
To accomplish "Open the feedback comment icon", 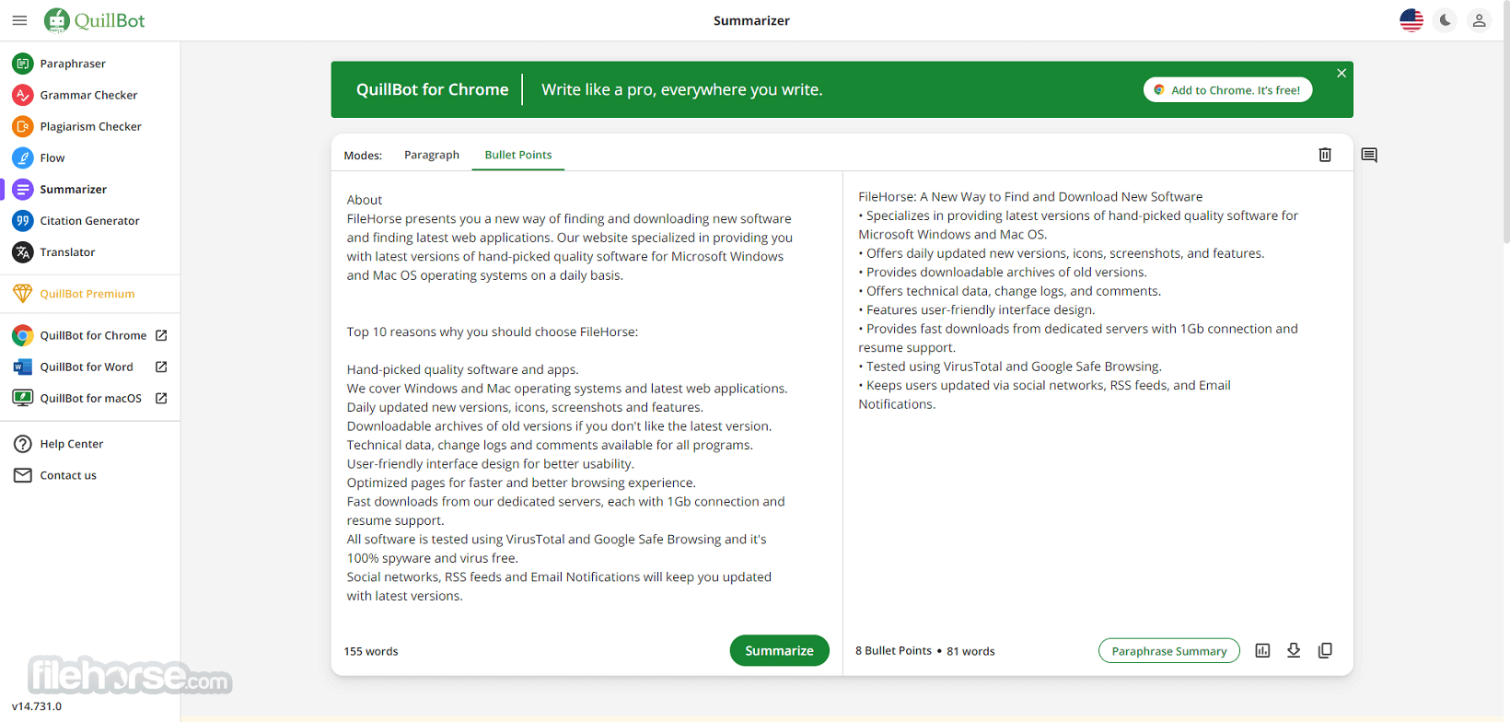I will (1369, 155).
